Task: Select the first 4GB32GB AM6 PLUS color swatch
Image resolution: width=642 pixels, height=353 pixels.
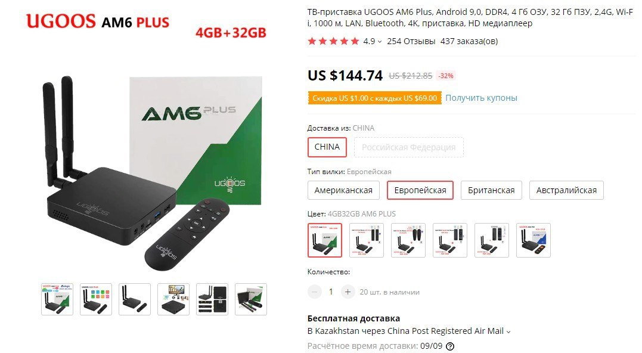Action: coord(325,240)
